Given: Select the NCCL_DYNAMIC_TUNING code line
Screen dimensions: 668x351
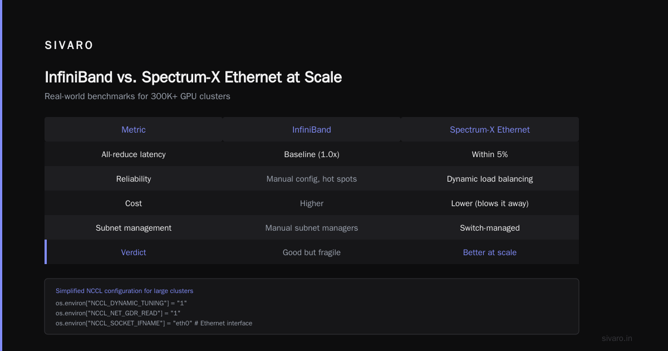Looking at the screenshot, I should 121,303.
